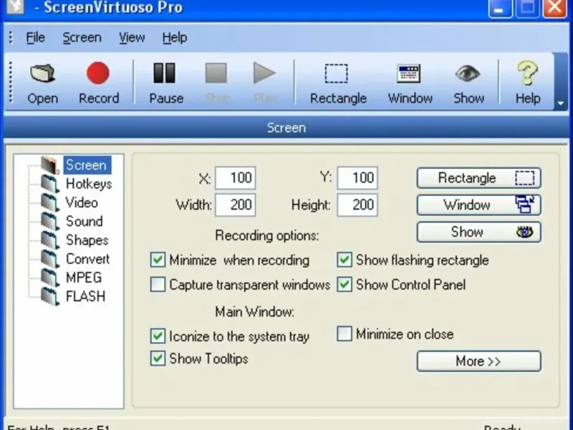This screenshot has width=573, height=430.
Task: Open the Video settings tree item
Action: [x=82, y=202]
